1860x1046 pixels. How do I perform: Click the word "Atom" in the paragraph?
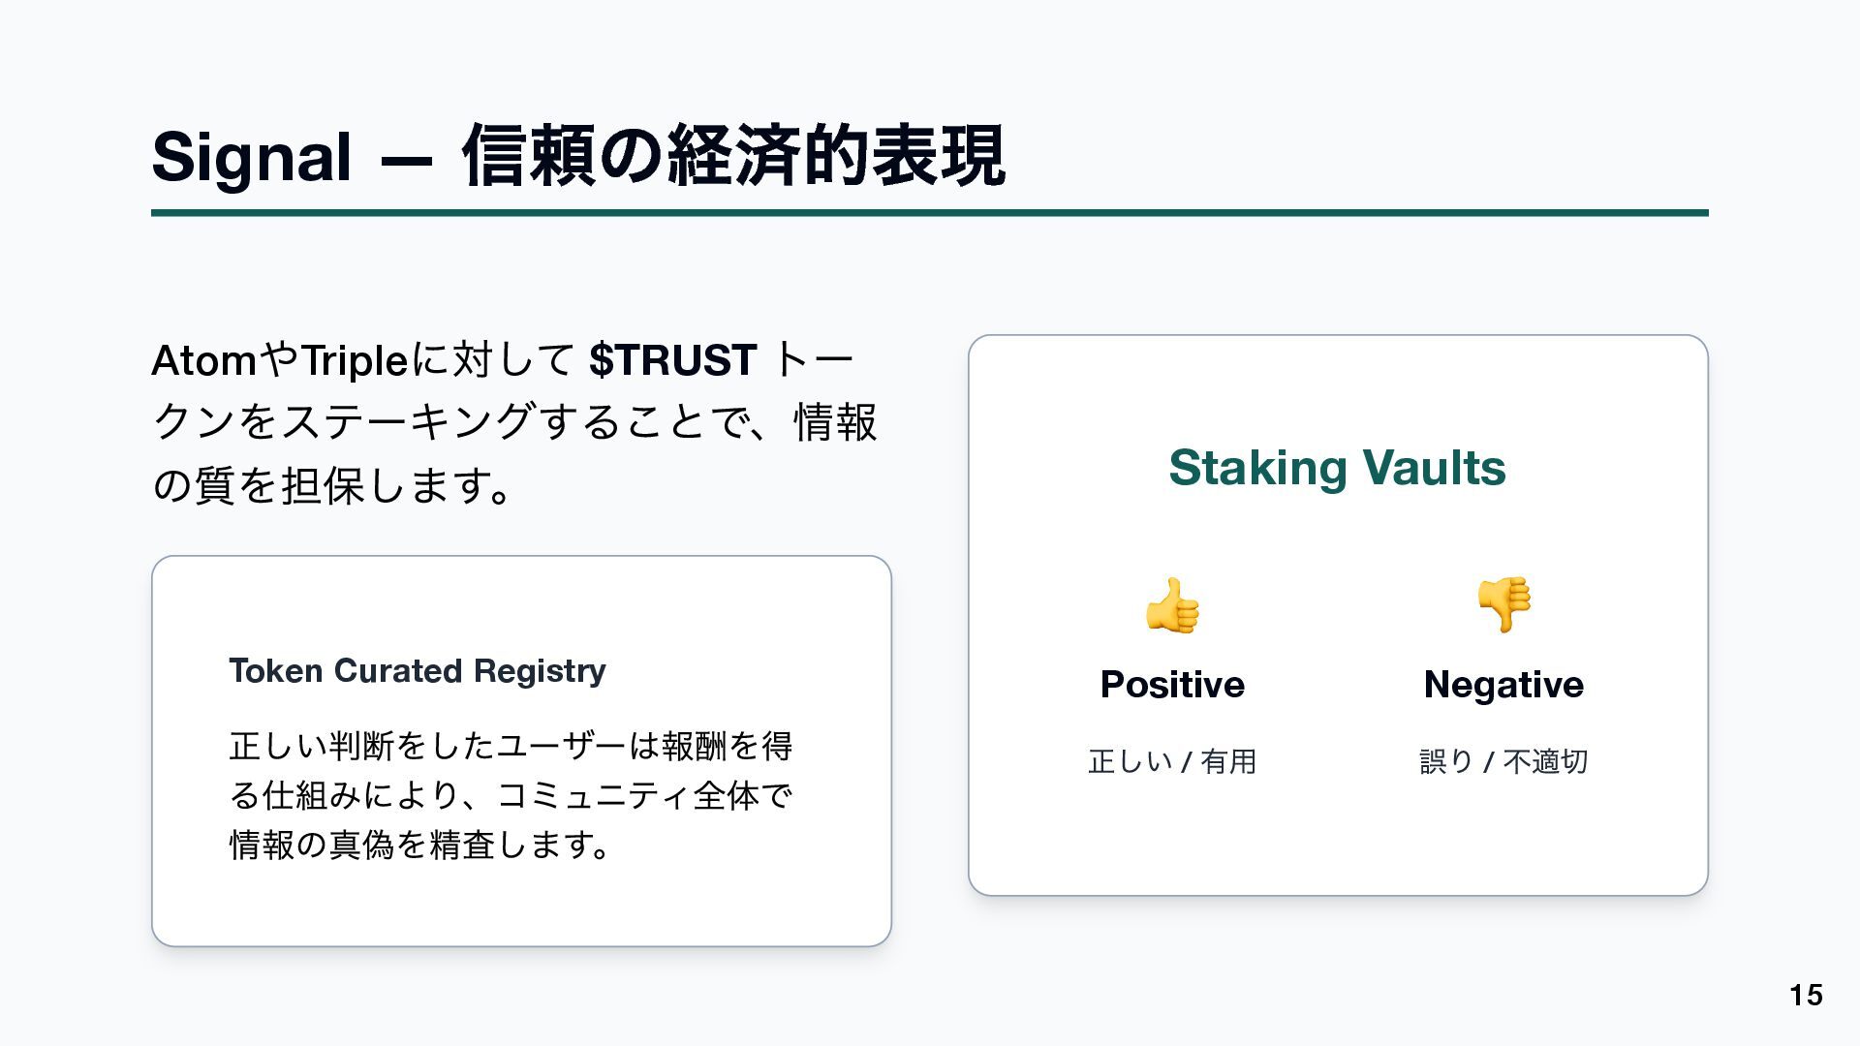[x=203, y=361]
